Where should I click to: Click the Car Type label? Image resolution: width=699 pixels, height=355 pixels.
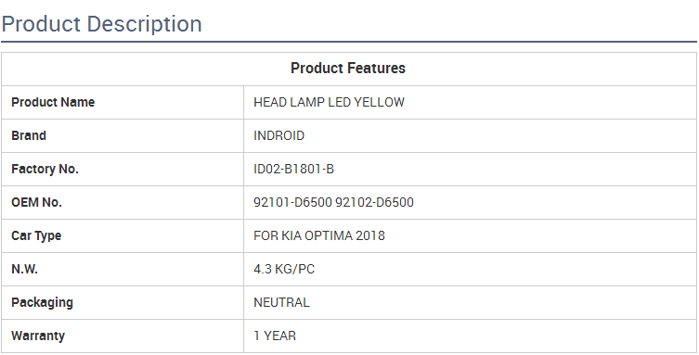(36, 235)
